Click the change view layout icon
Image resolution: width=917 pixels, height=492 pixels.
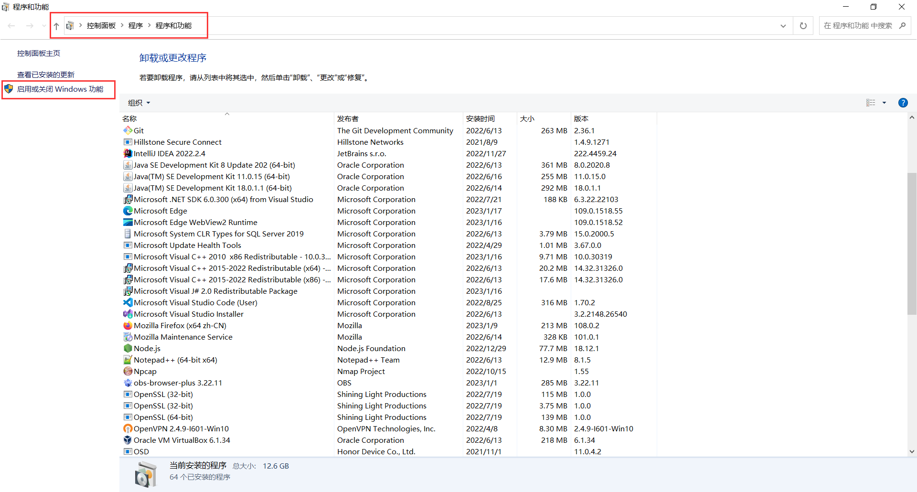point(871,103)
